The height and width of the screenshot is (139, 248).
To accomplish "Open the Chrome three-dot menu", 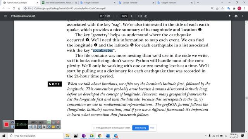I will [x=245, y=8].
